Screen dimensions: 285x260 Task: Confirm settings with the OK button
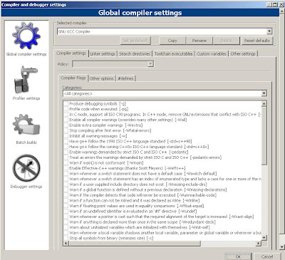click(x=238, y=256)
